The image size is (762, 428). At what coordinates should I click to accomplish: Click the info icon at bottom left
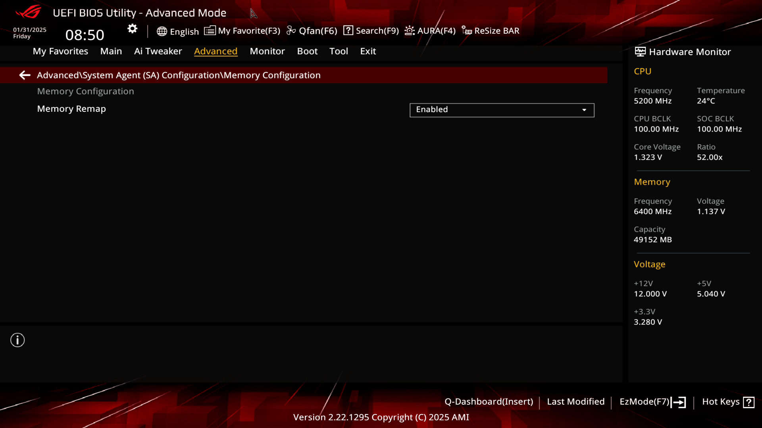[x=17, y=340]
